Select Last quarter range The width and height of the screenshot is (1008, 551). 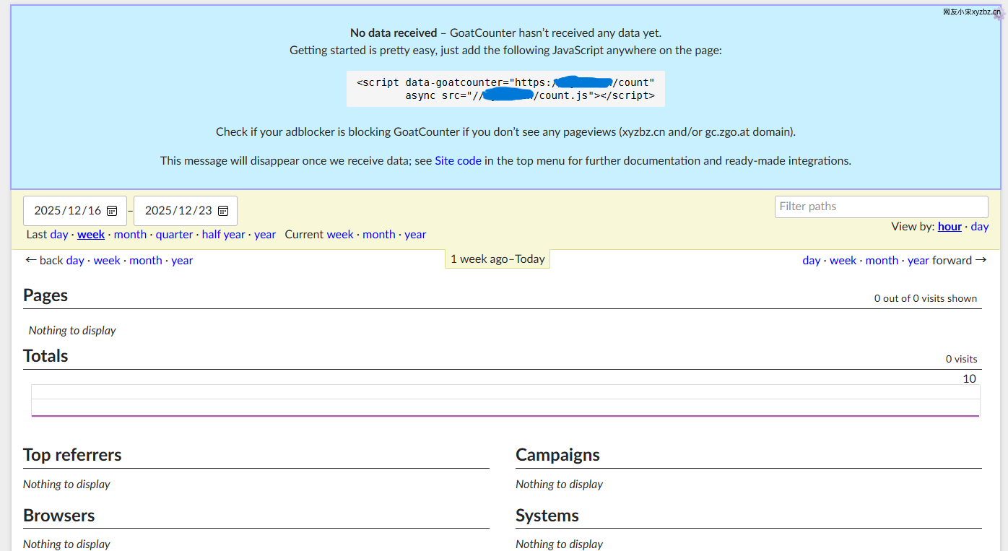[174, 235]
